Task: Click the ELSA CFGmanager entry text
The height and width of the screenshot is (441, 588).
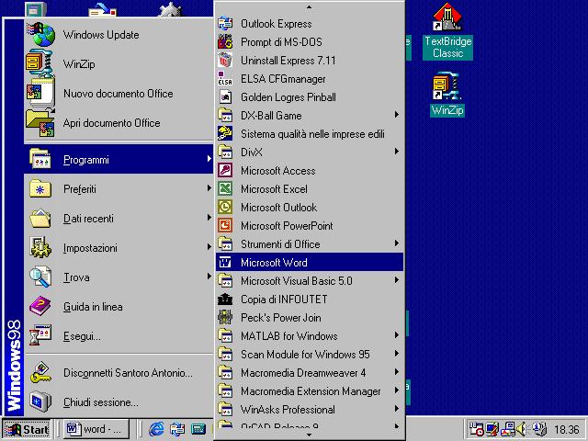Action: click(x=283, y=79)
